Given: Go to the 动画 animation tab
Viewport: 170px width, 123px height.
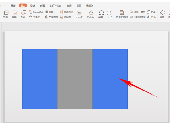Looking at the screenshot, I should tap(42, 6).
